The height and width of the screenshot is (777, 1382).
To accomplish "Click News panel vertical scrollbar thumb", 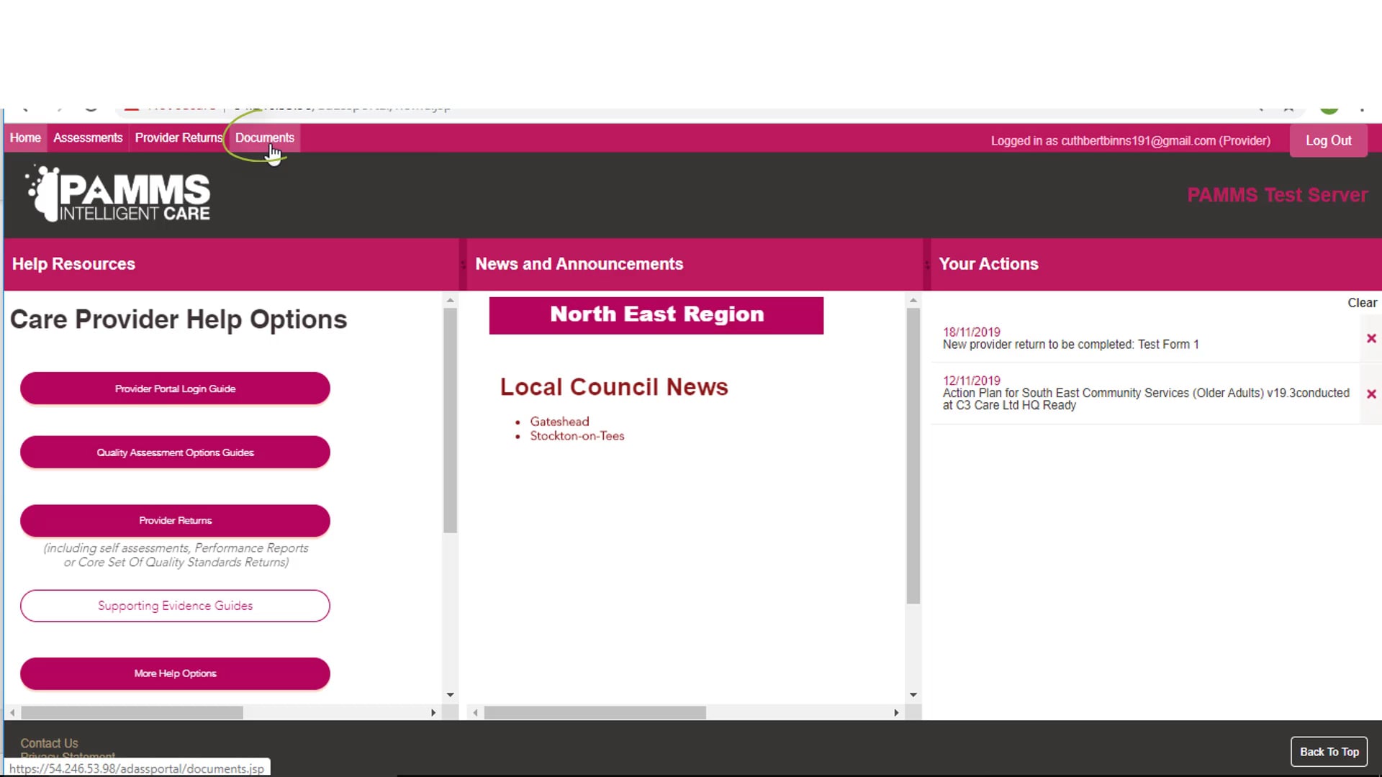I will point(913,456).
